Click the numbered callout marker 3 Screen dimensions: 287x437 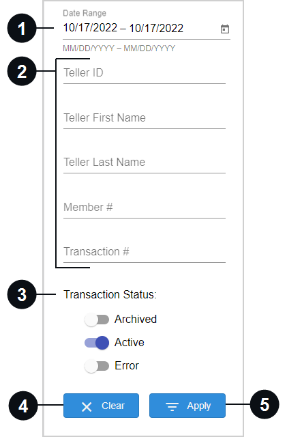click(22, 294)
